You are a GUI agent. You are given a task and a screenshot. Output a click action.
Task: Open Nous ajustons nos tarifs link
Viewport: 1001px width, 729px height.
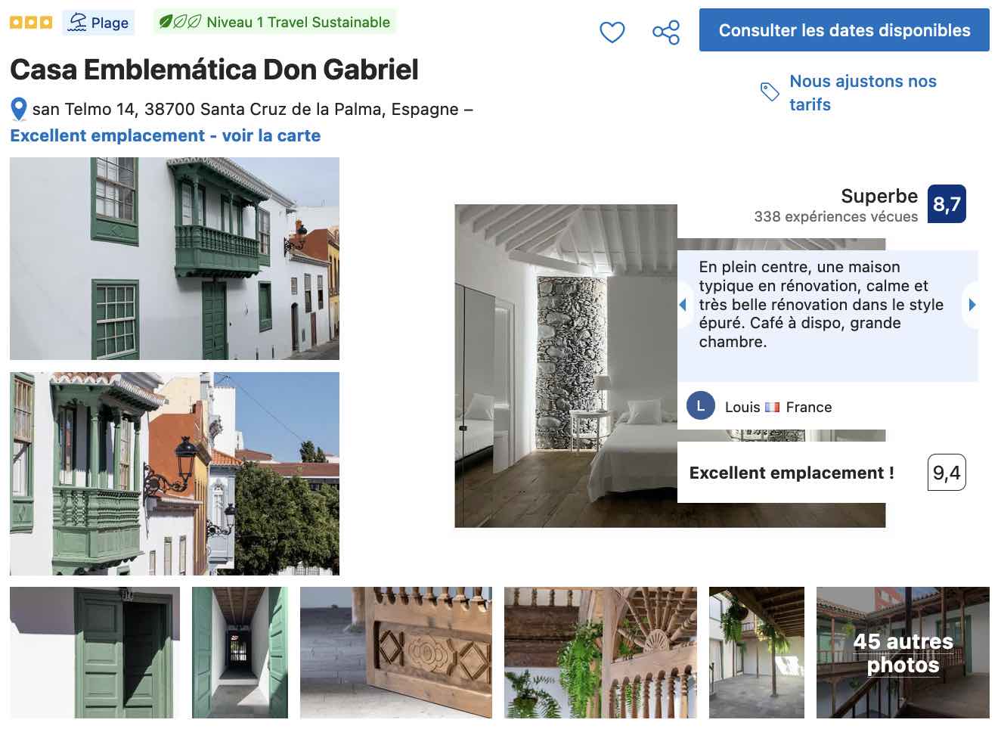click(863, 92)
